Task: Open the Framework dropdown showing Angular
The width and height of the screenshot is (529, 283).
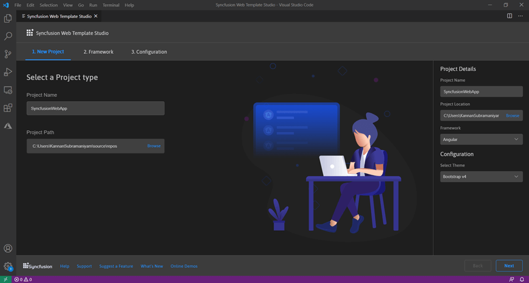Action: (x=482, y=139)
